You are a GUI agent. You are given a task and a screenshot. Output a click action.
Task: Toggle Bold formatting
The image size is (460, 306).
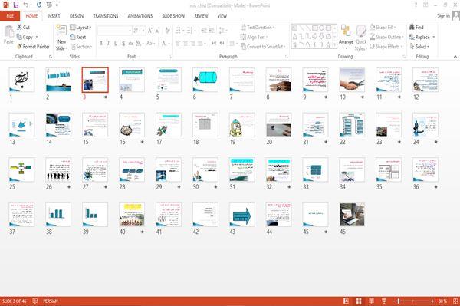(x=100, y=44)
